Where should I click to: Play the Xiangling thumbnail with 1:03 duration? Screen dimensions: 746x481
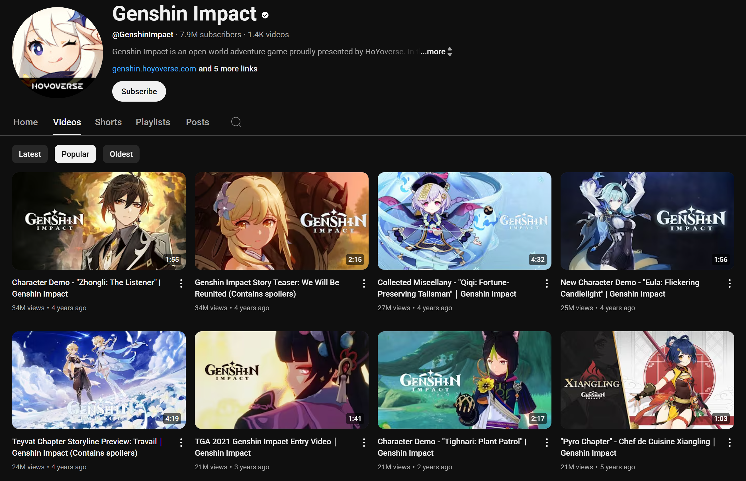647,380
